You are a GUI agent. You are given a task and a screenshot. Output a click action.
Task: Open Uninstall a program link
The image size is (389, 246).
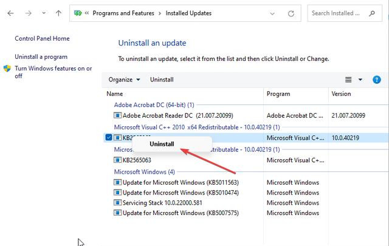point(41,56)
